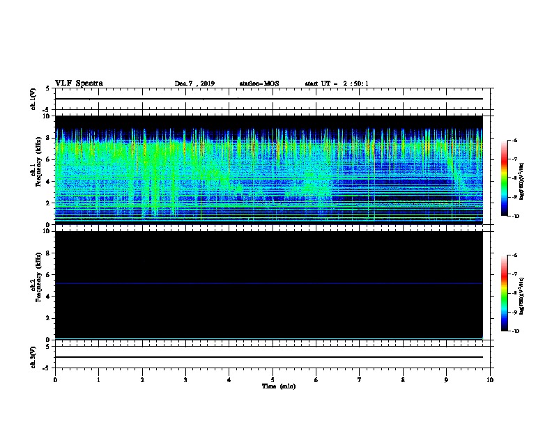Image resolution: width=552 pixels, height=426 pixels.
Task: Click the "-10" tick on ch.2 colorbar
Action: [515, 331]
